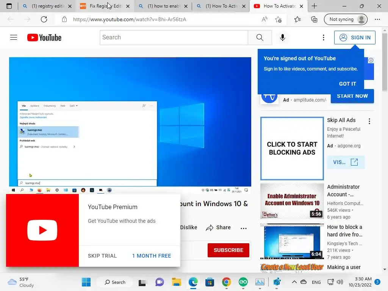Open File Explorer from taskbar

pos(177,282)
